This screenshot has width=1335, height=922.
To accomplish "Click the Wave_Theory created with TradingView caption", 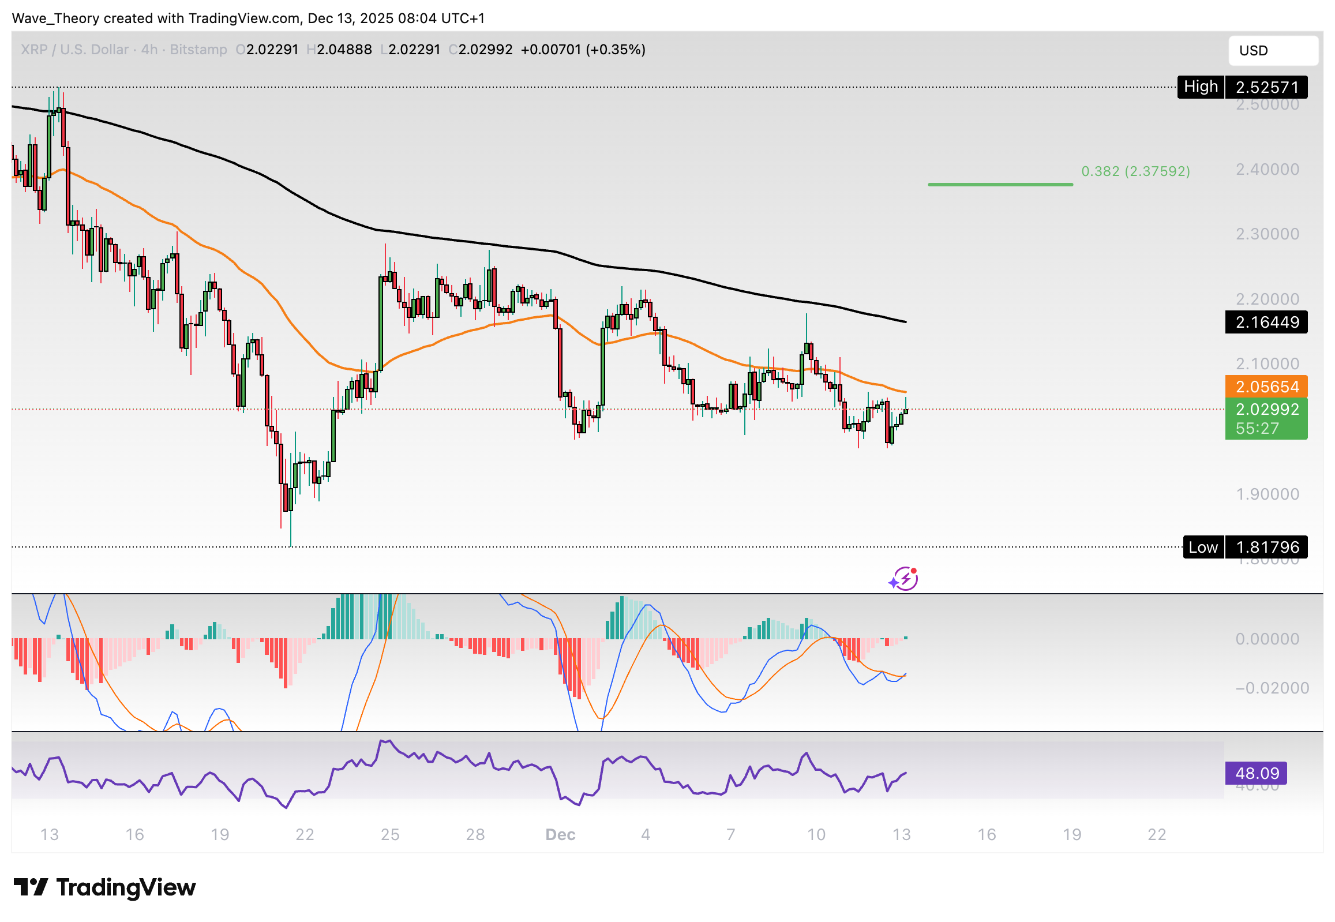I will click(248, 18).
